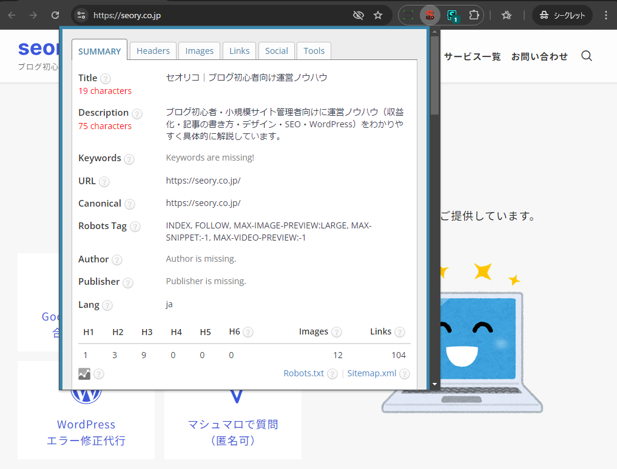Reload the current page
The image size is (617, 469).
(x=55, y=15)
